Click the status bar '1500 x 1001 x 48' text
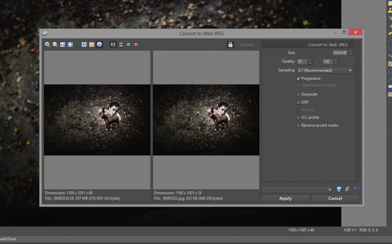 pyautogui.click(x=301, y=230)
